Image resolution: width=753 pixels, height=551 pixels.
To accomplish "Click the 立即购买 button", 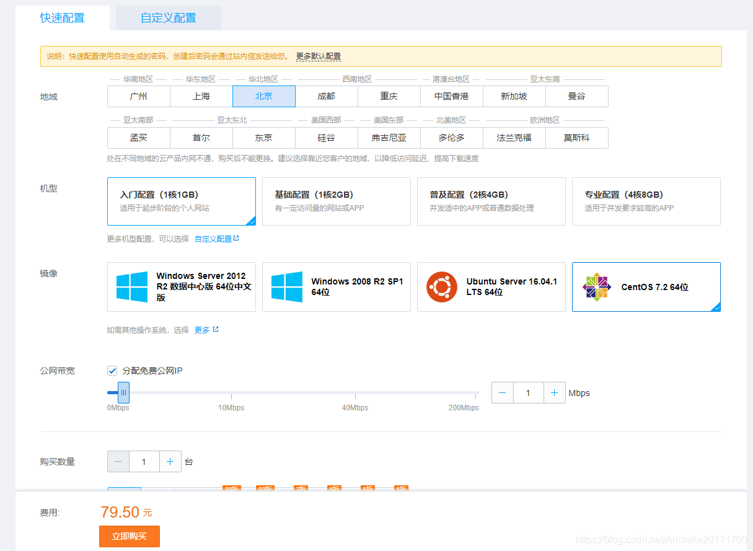I will coord(130,536).
